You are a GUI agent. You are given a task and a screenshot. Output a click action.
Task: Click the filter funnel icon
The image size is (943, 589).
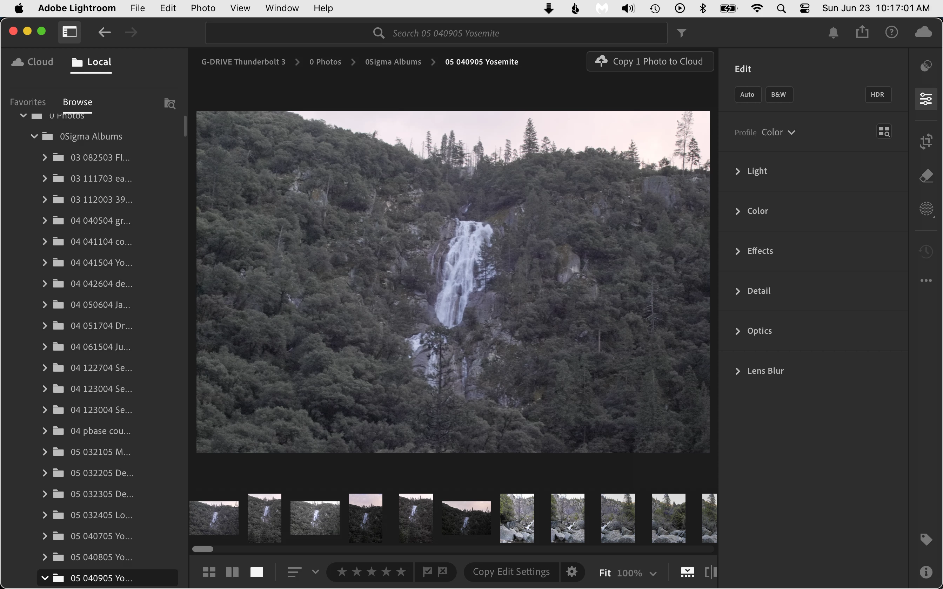pyautogui.click(x=681, y=33)
